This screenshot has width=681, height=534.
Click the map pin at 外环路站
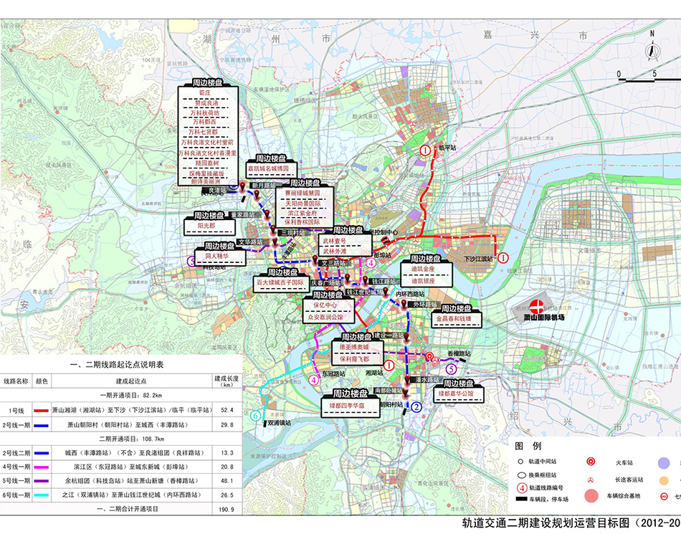404,304
